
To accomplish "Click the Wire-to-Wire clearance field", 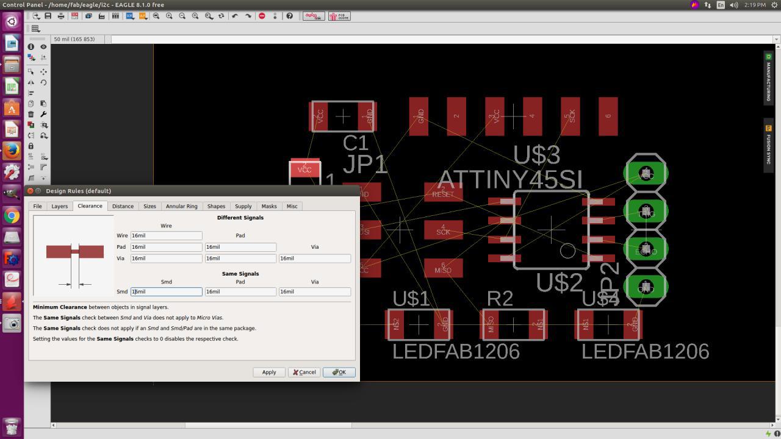I will coord(166,235).
